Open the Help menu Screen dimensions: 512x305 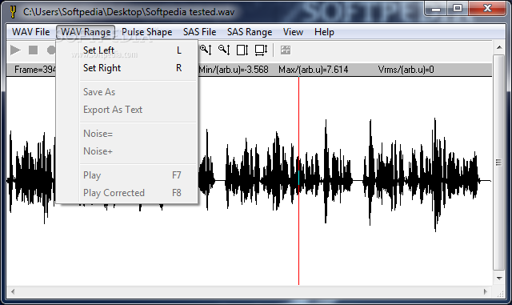[x=324, y=32]
